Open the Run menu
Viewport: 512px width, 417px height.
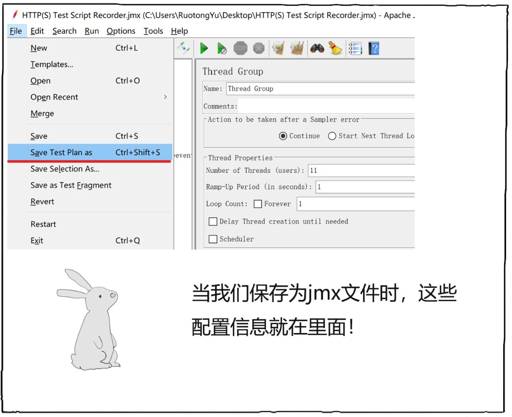click(x=92, y=31)
